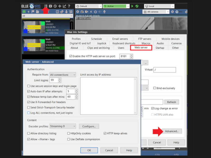Adjust the slider right of All cameras

click(179, 12)
